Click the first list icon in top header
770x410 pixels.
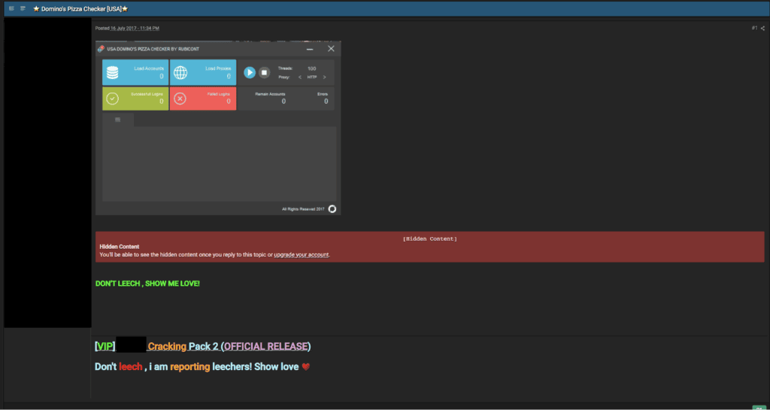pos(11,8)
